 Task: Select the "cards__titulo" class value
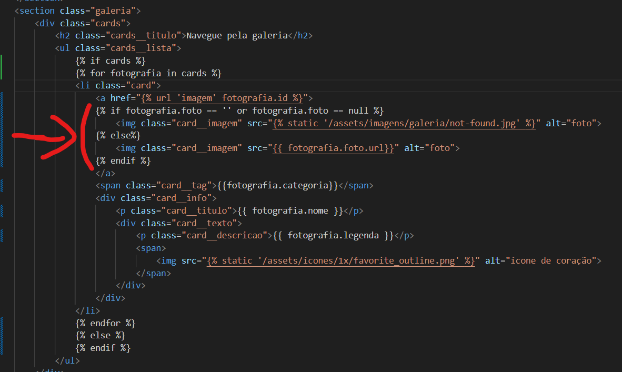(x=143, y=36)
